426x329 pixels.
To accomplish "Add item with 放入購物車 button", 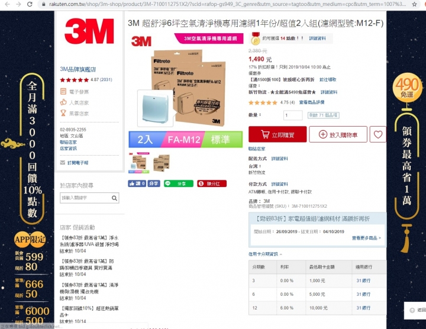I will tap(338, 134).
